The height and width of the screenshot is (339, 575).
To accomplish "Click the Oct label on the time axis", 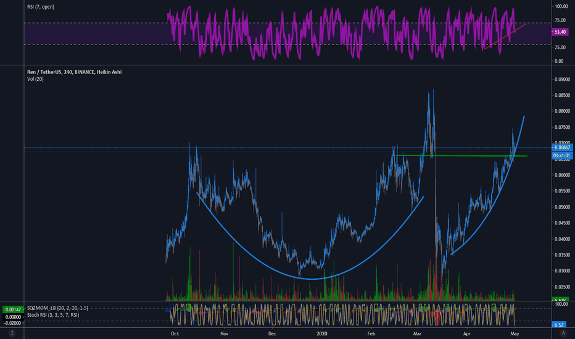I will [175, 333].
